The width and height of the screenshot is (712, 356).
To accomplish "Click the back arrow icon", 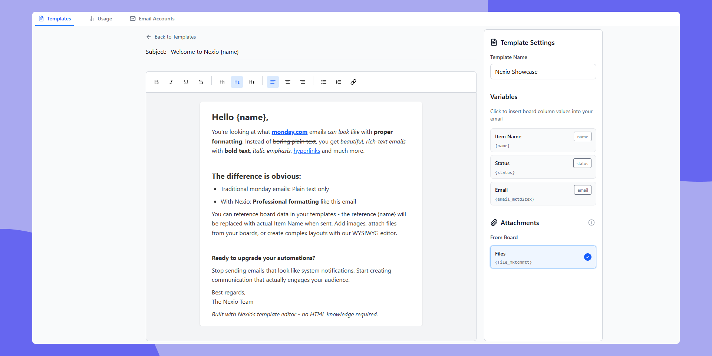I will tap(149, 37).
